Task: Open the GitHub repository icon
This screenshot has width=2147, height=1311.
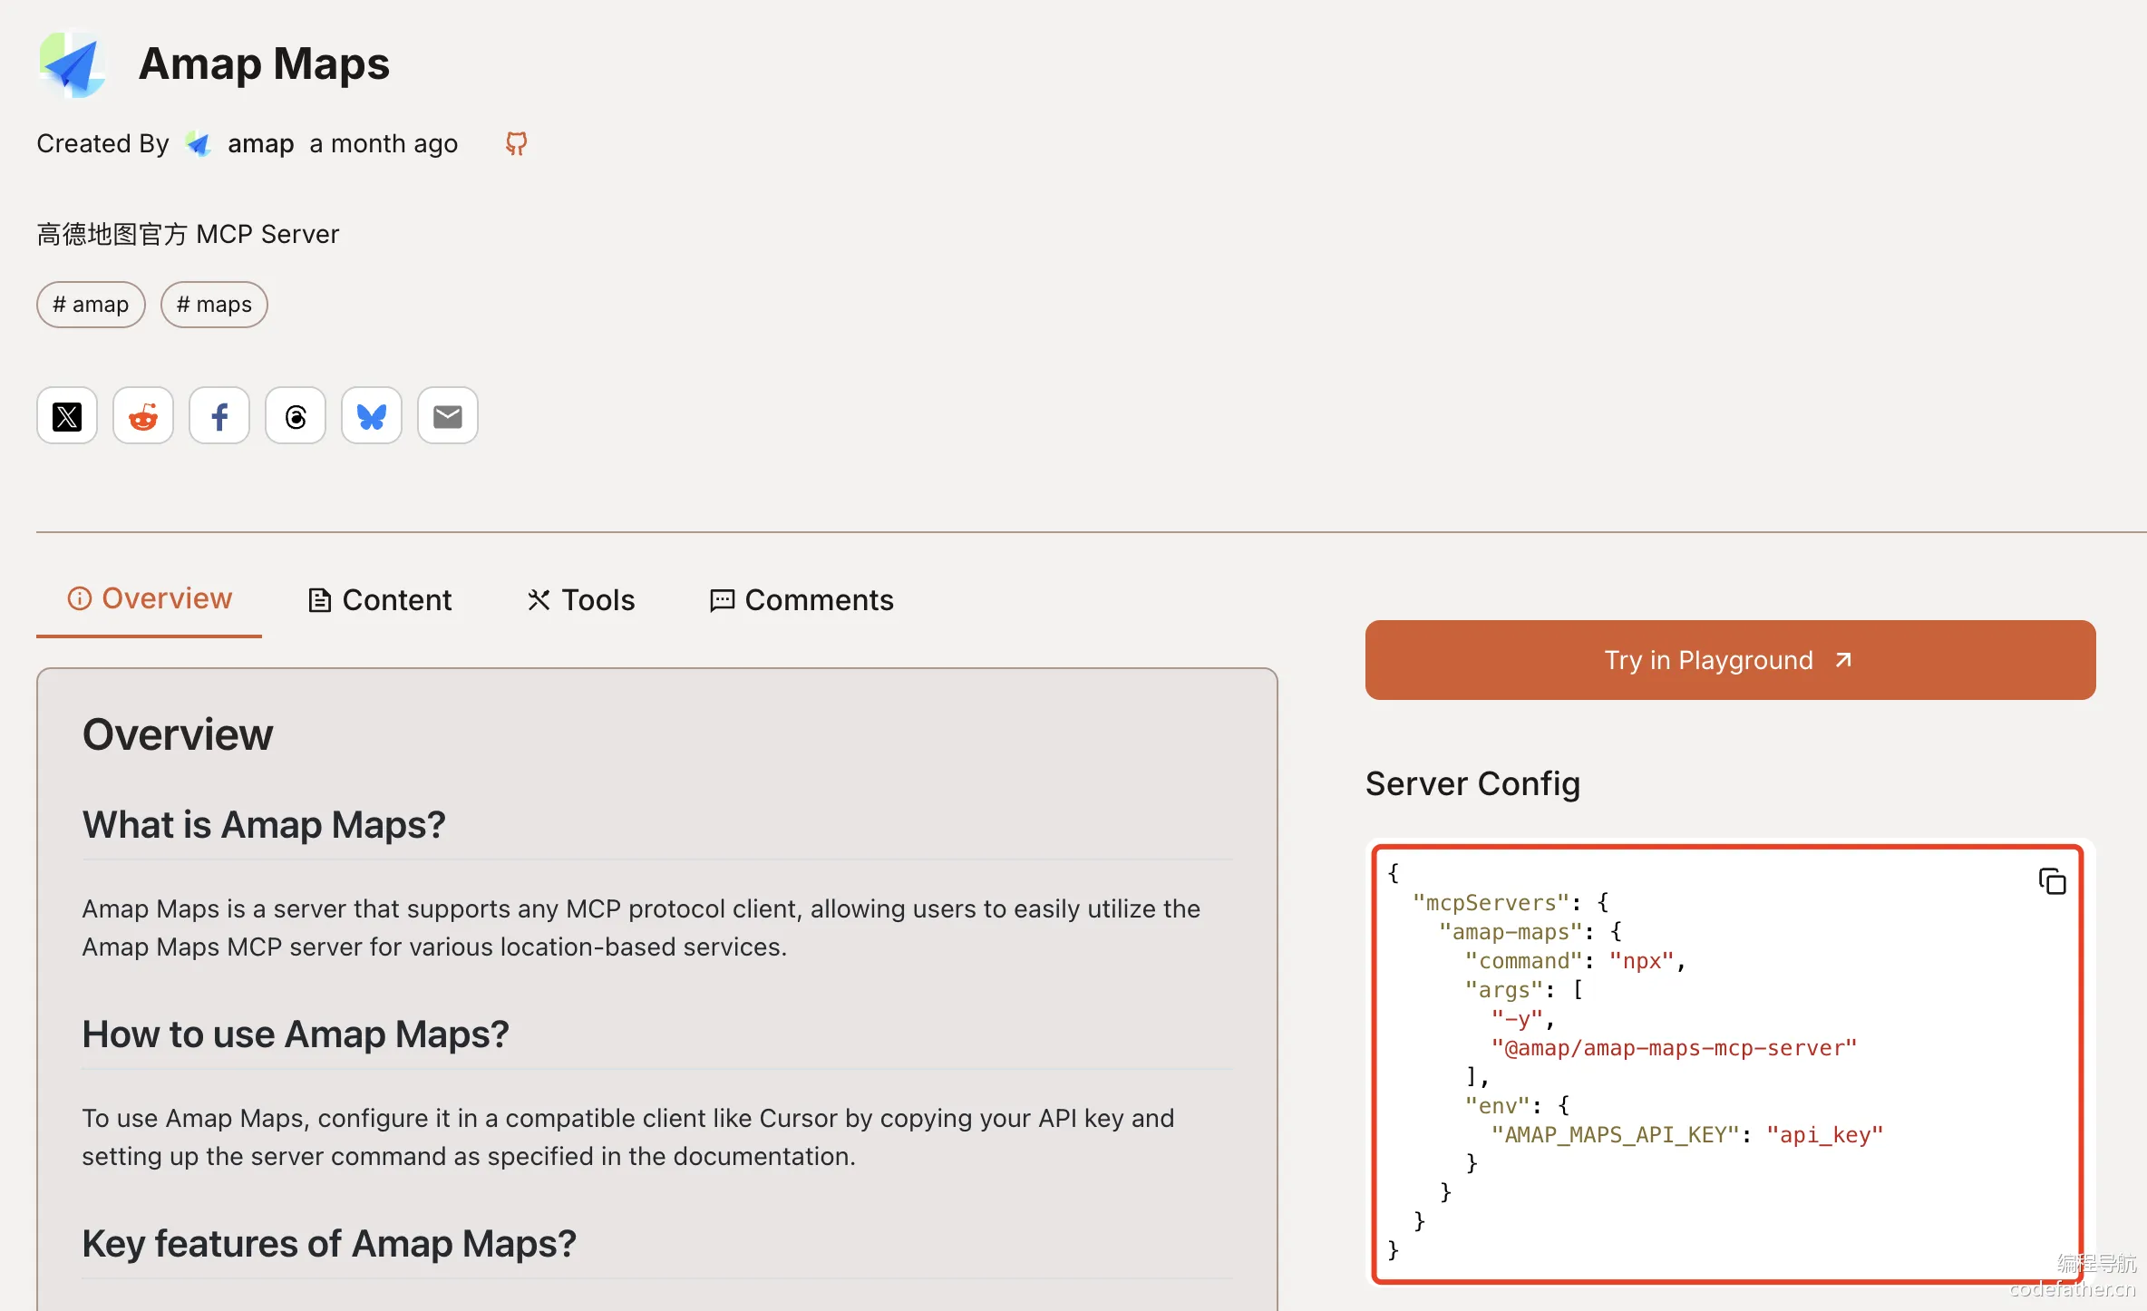Action: pyautogui.click(x=516, y=143)
